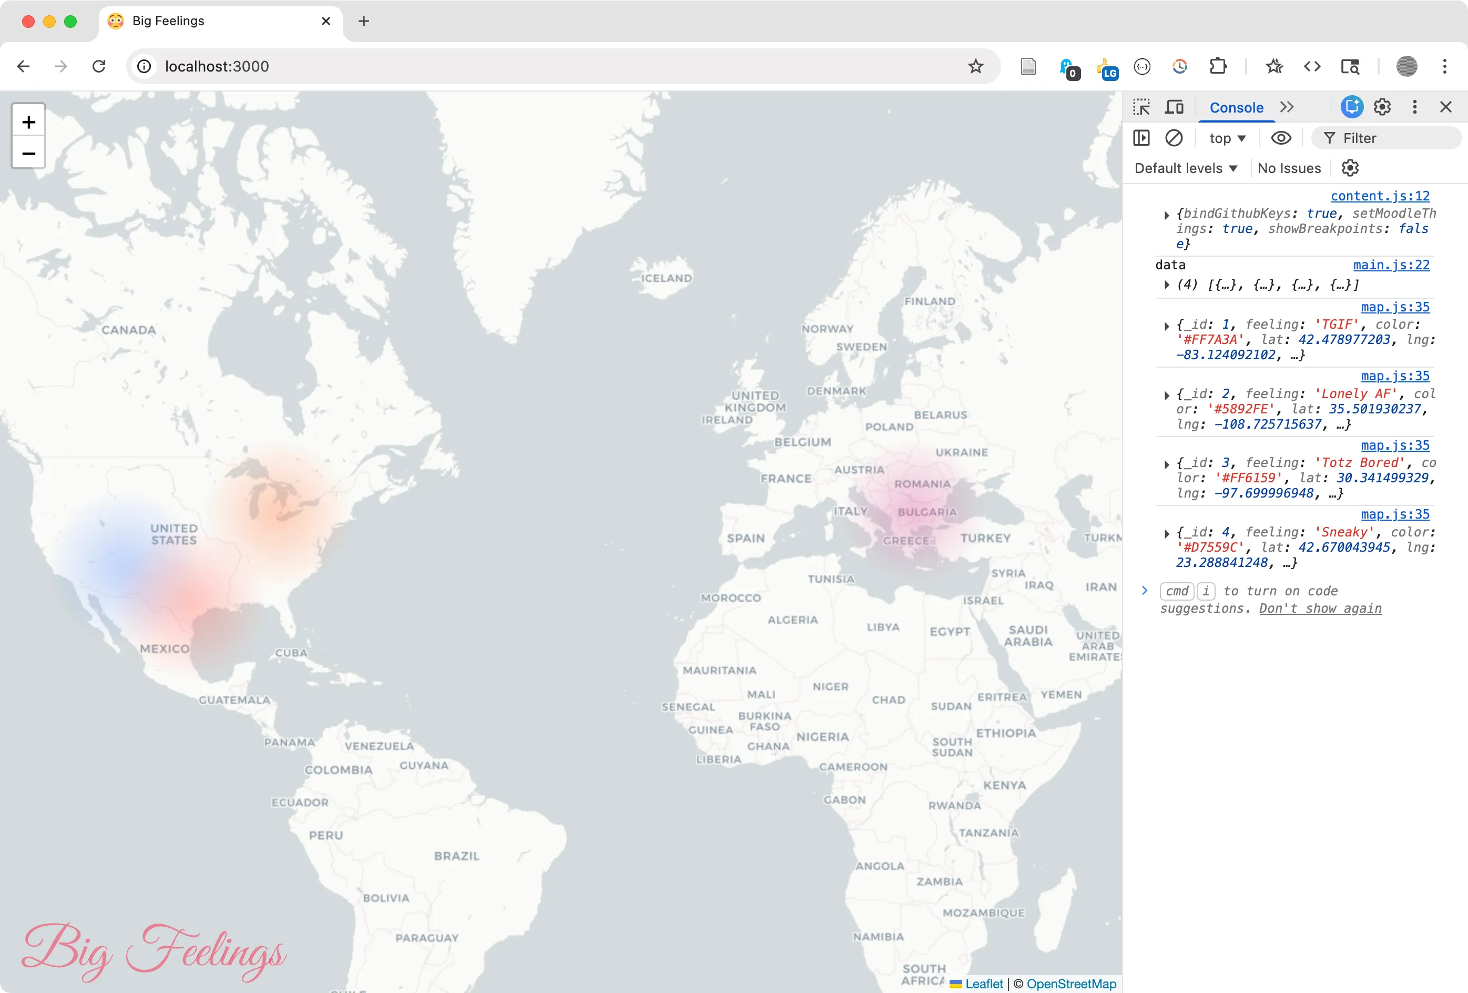Screen dimensions: 1468x993
Task: Open the top JavaScript context dropdown
Action: pyautogui.click(x=1227, y=138)
